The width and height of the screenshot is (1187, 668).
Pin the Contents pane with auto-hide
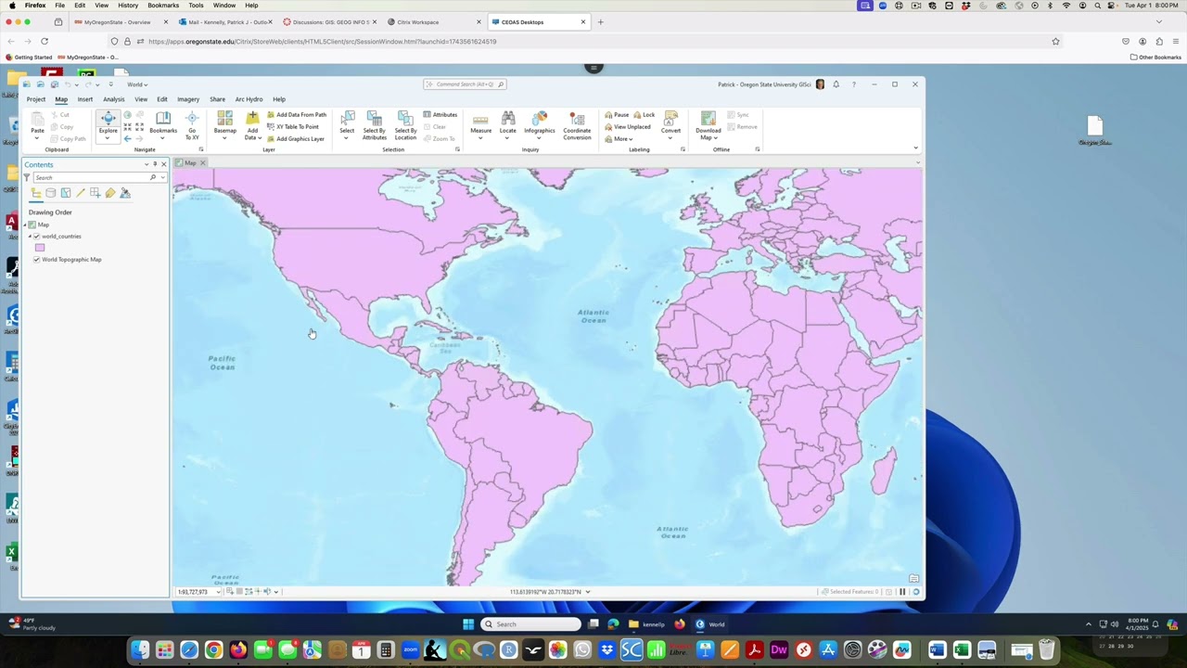(x=155, y=164)
